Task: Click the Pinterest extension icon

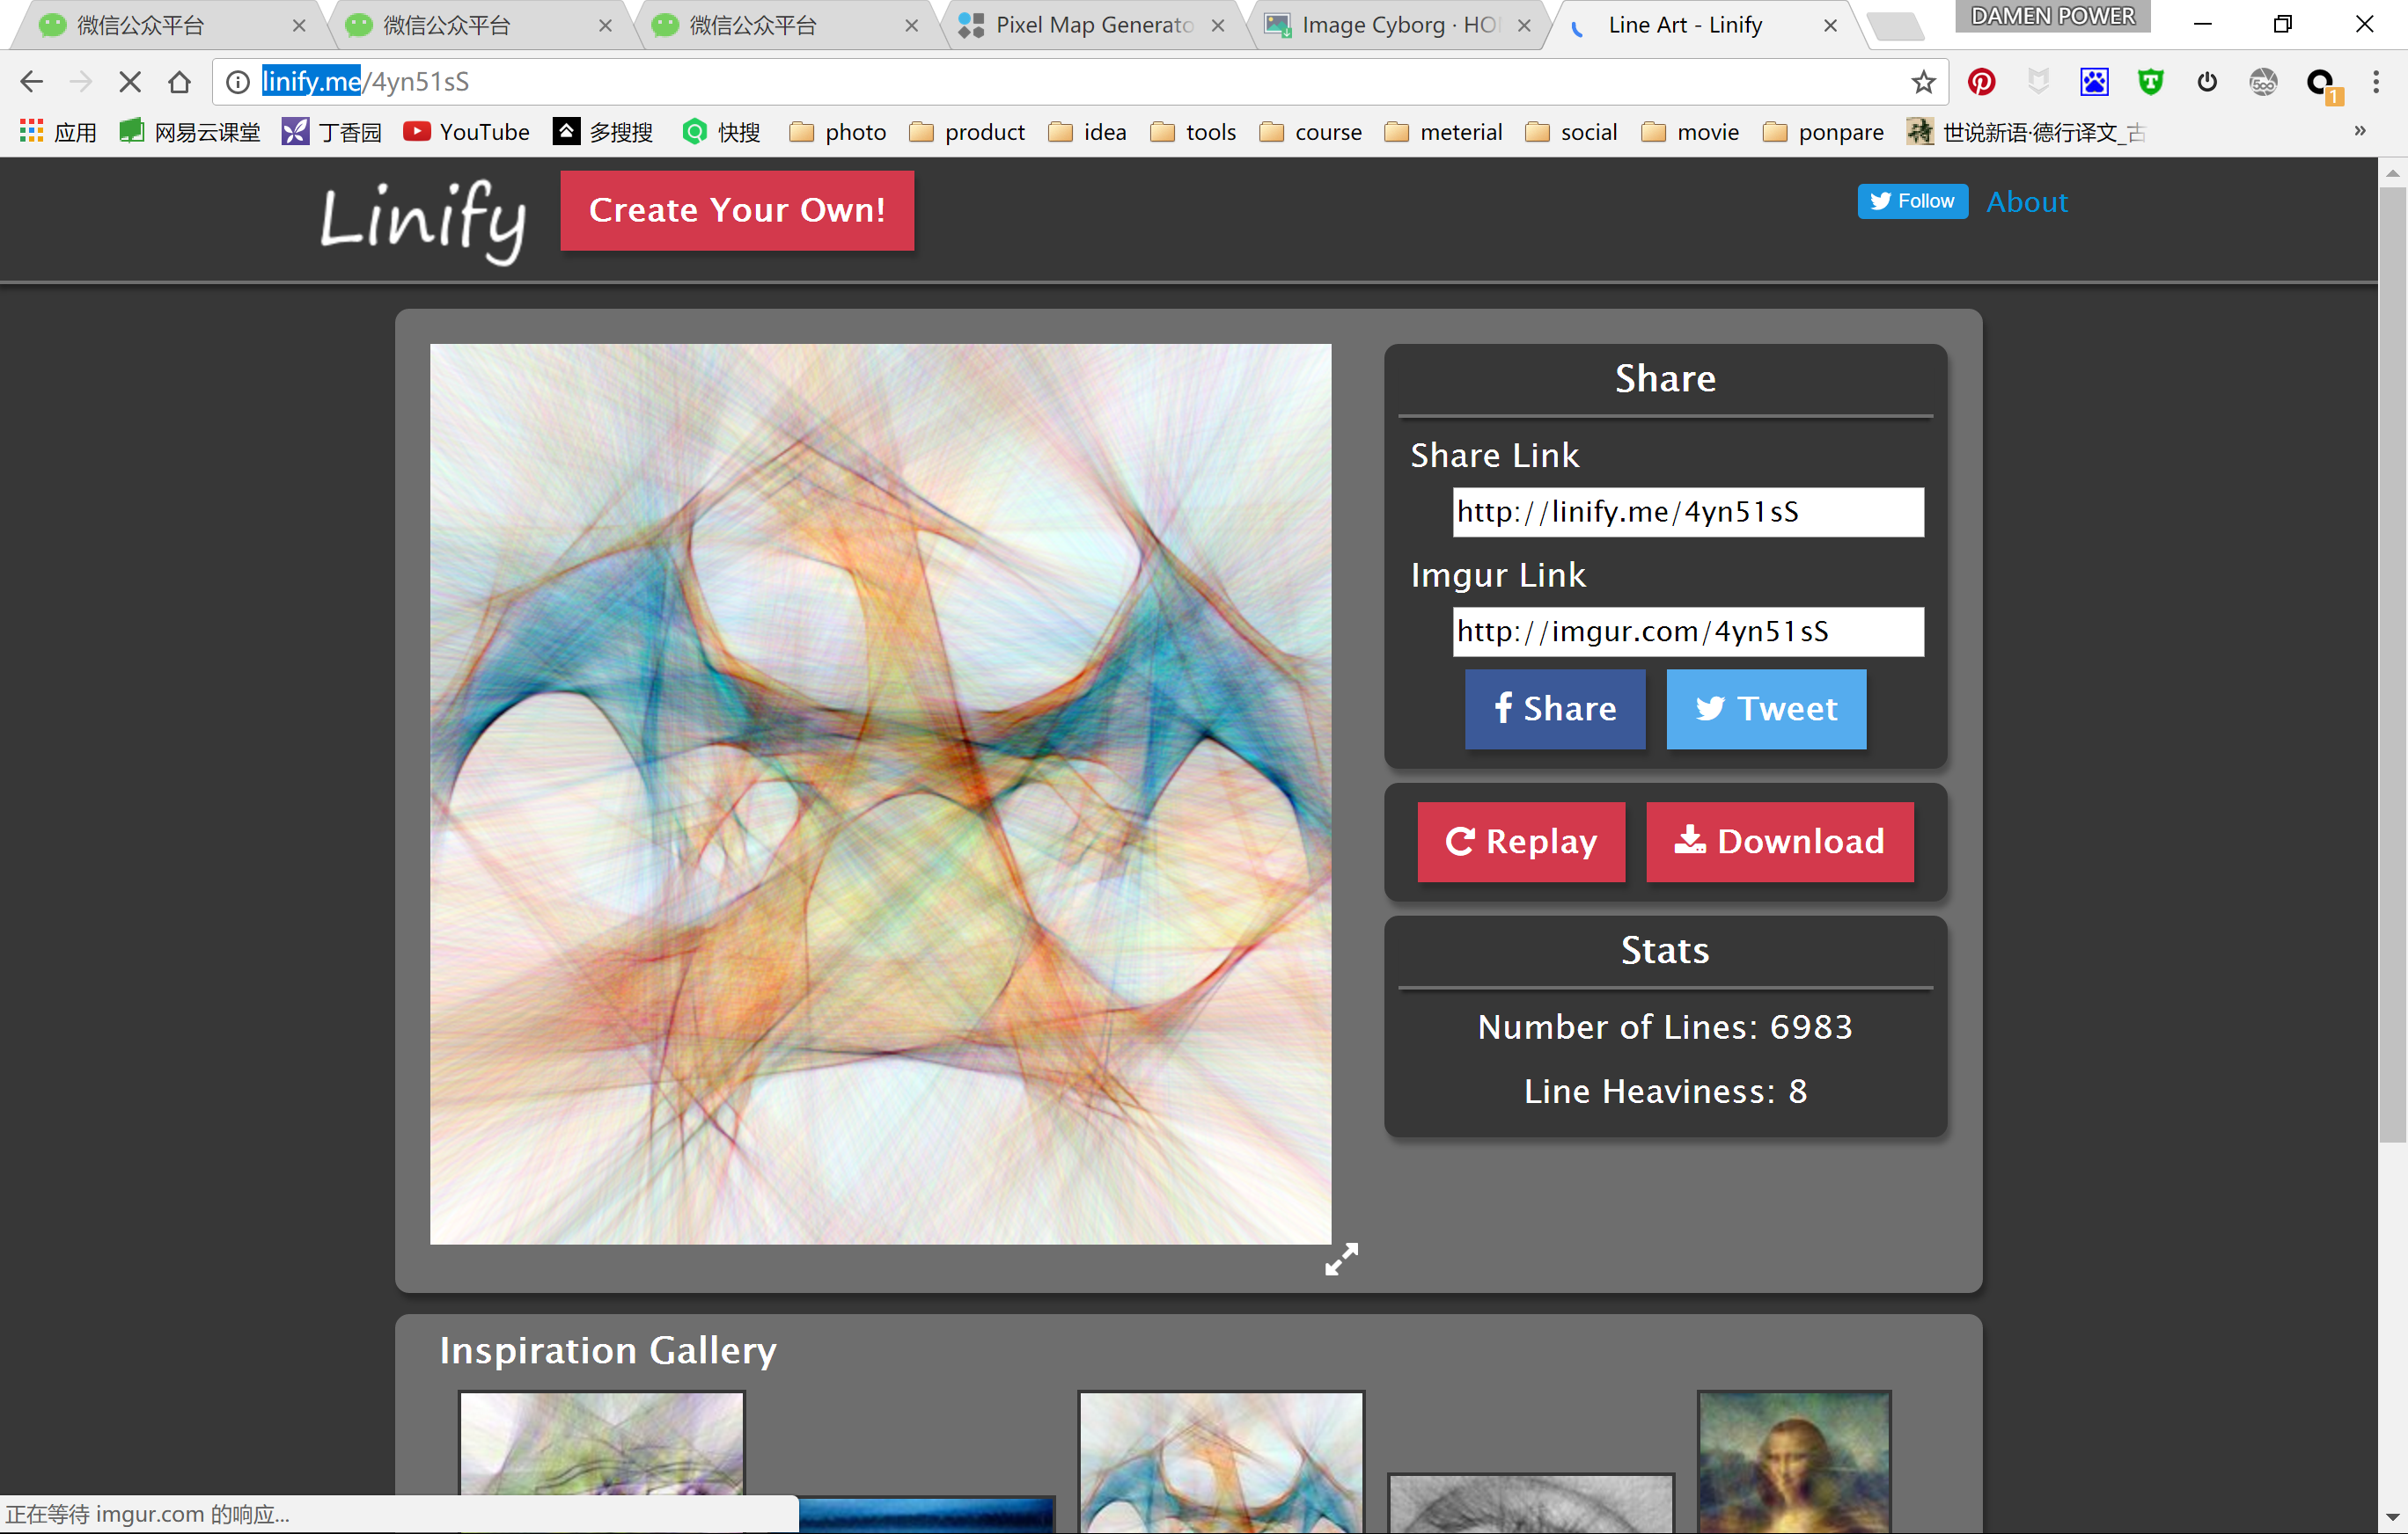Action: (1981, 82)
